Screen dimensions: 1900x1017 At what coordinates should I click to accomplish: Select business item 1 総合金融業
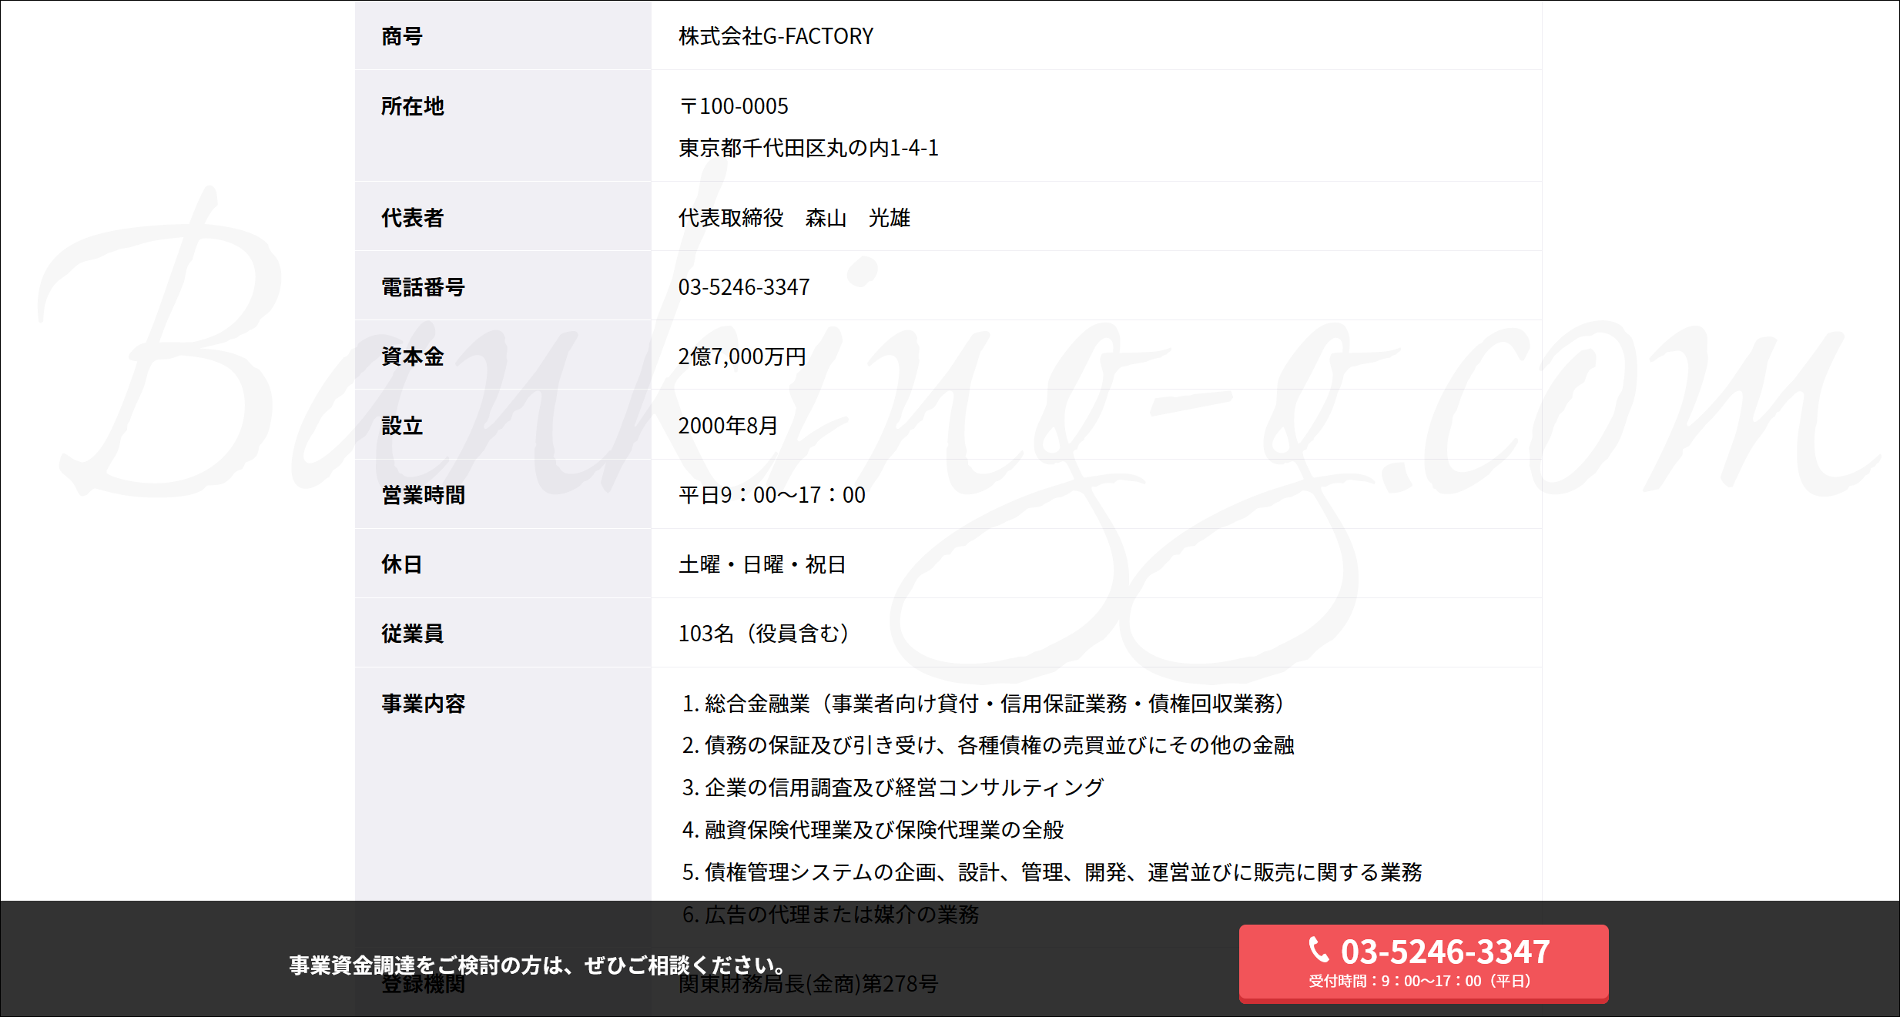click(984, 704)
